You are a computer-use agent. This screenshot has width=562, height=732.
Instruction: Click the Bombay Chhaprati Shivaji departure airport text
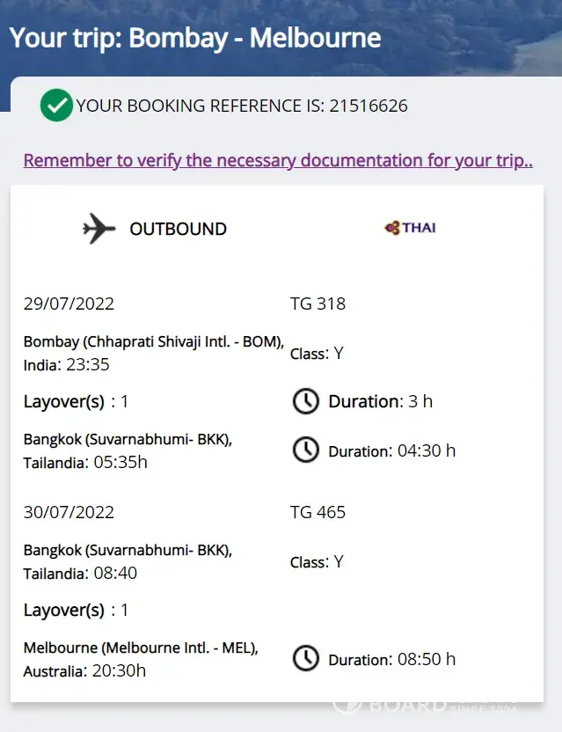154,341
